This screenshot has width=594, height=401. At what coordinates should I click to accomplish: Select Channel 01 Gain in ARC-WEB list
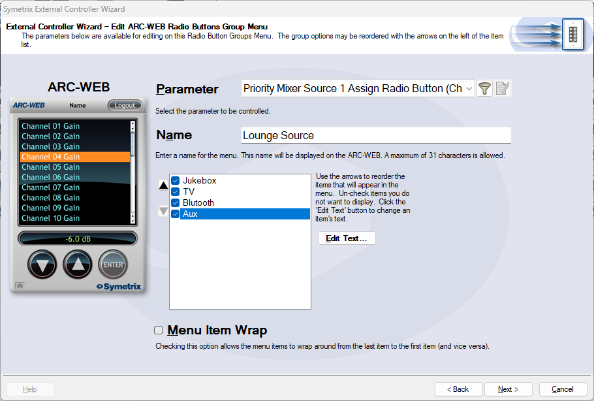51,126
